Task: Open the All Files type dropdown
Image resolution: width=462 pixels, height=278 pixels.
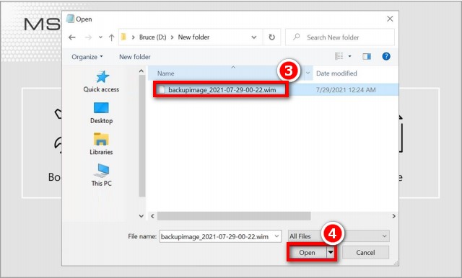Action: [x=339, y=236]
